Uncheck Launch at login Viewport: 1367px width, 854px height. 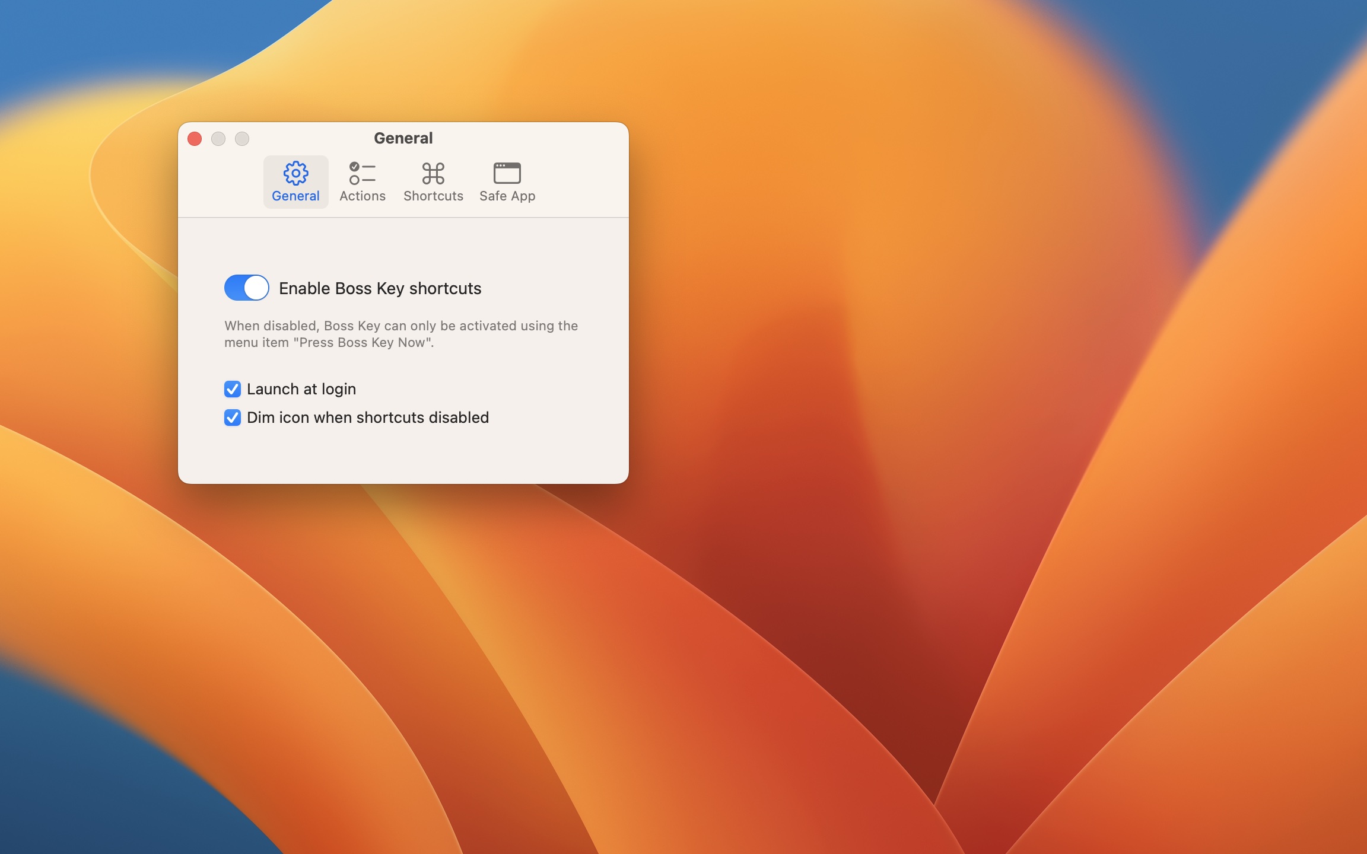pos(233,389)
